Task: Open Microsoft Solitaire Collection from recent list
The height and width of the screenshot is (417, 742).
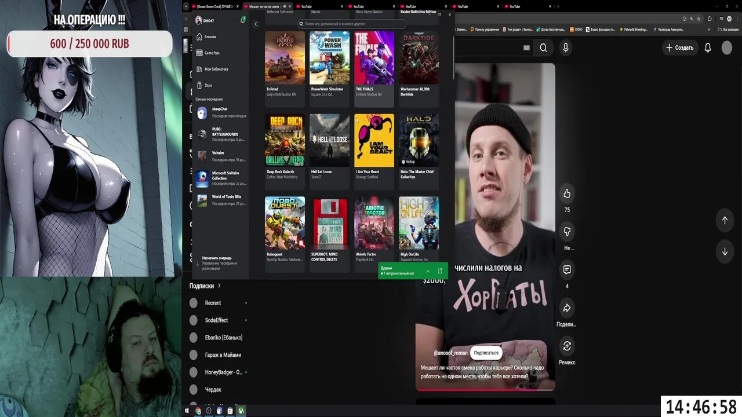Action: 221,178
